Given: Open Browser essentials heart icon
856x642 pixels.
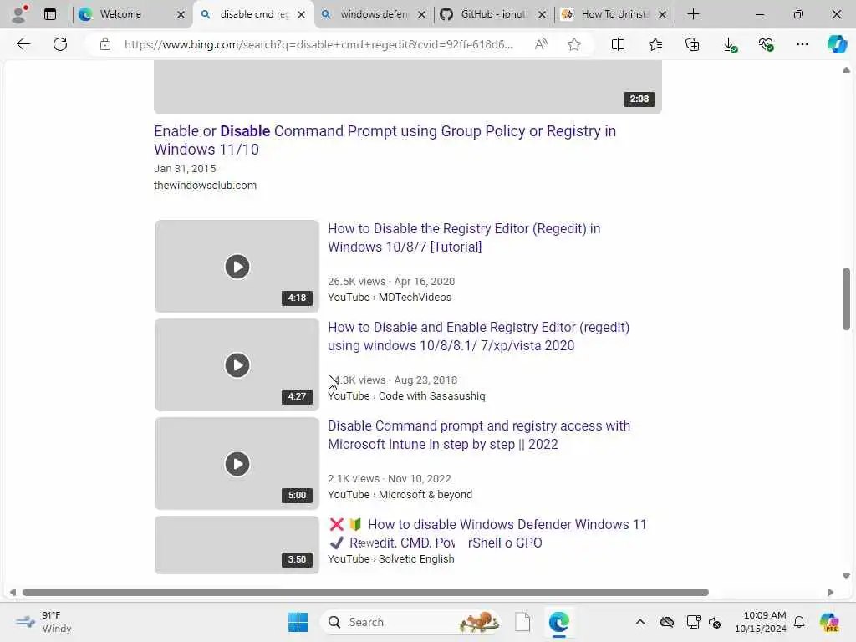Looking at the screenshot, I should pyautogui.click(x=766, y=44).
